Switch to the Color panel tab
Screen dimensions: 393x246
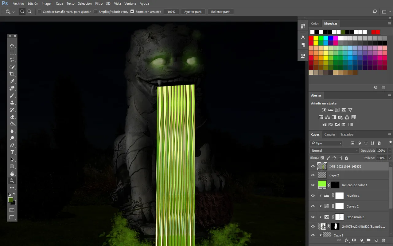[x=315, y=24]
